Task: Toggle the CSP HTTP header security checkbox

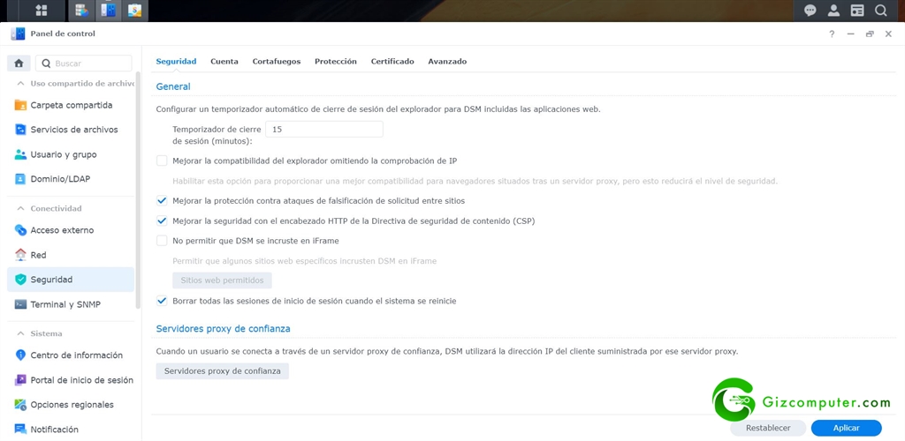Action: pos(162,220)
